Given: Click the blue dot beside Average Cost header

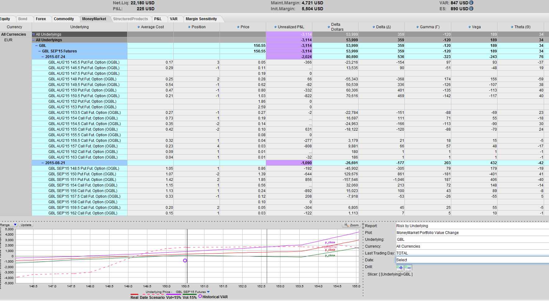Looking at the screenshot, I should point(139,27).
